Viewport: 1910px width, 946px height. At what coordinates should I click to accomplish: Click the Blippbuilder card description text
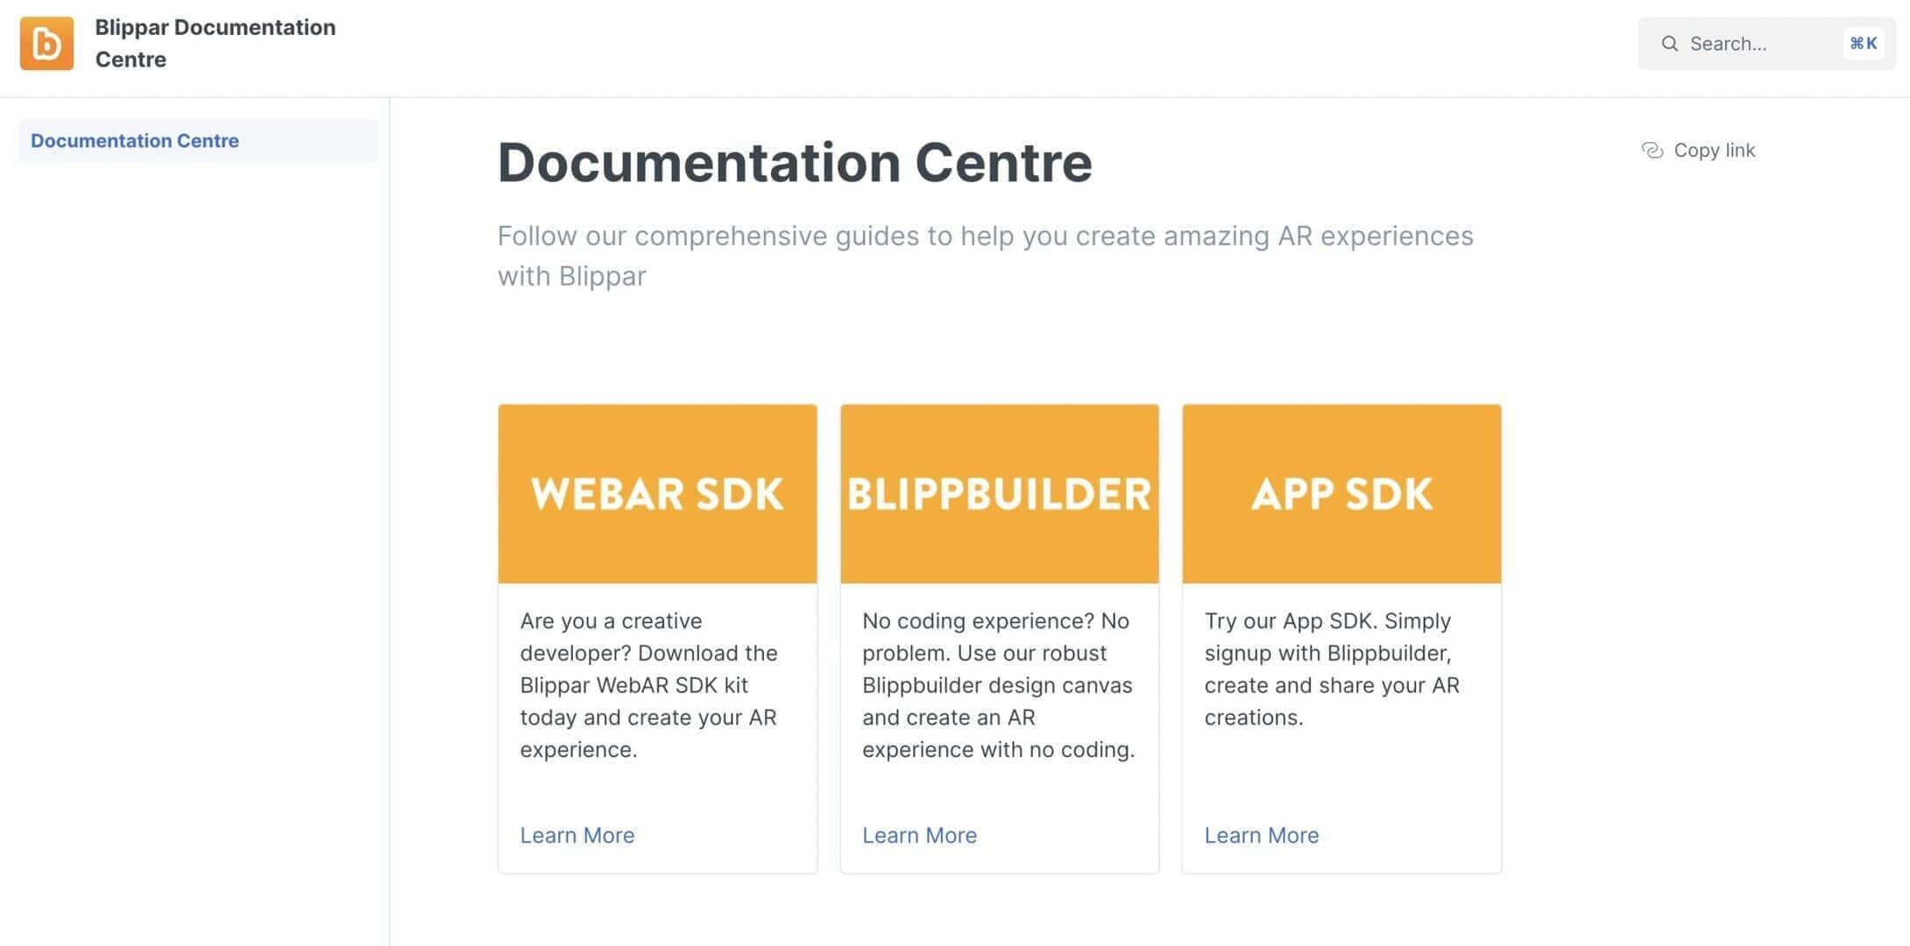pyautogui.click(x=998, y=685)
